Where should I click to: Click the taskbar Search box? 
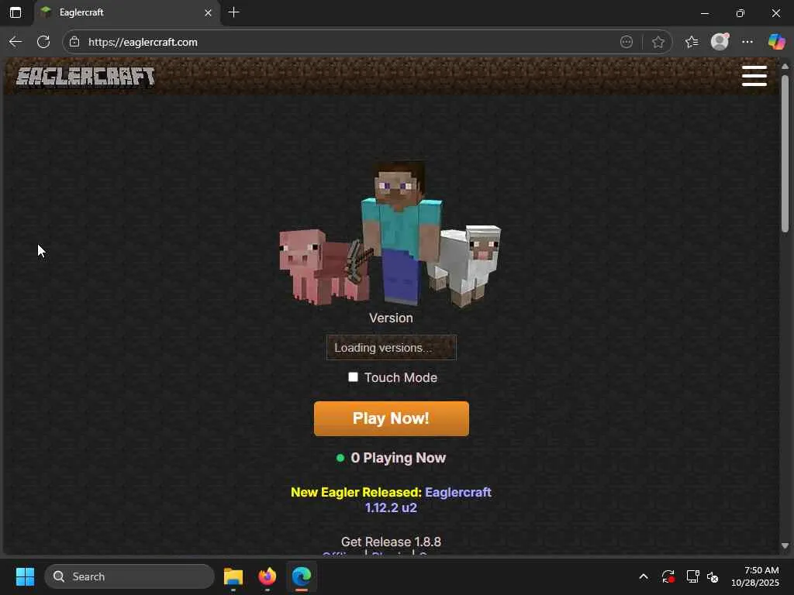click(129, 576)
